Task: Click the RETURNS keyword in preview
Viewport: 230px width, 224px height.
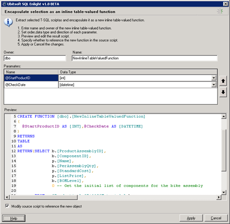Action: point(26,136)
